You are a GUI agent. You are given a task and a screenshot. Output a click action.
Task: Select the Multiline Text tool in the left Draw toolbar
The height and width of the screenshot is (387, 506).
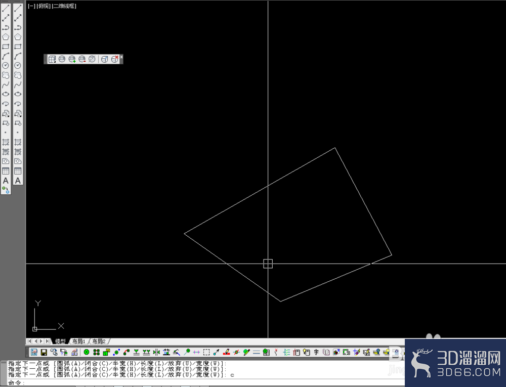point(6,181)
